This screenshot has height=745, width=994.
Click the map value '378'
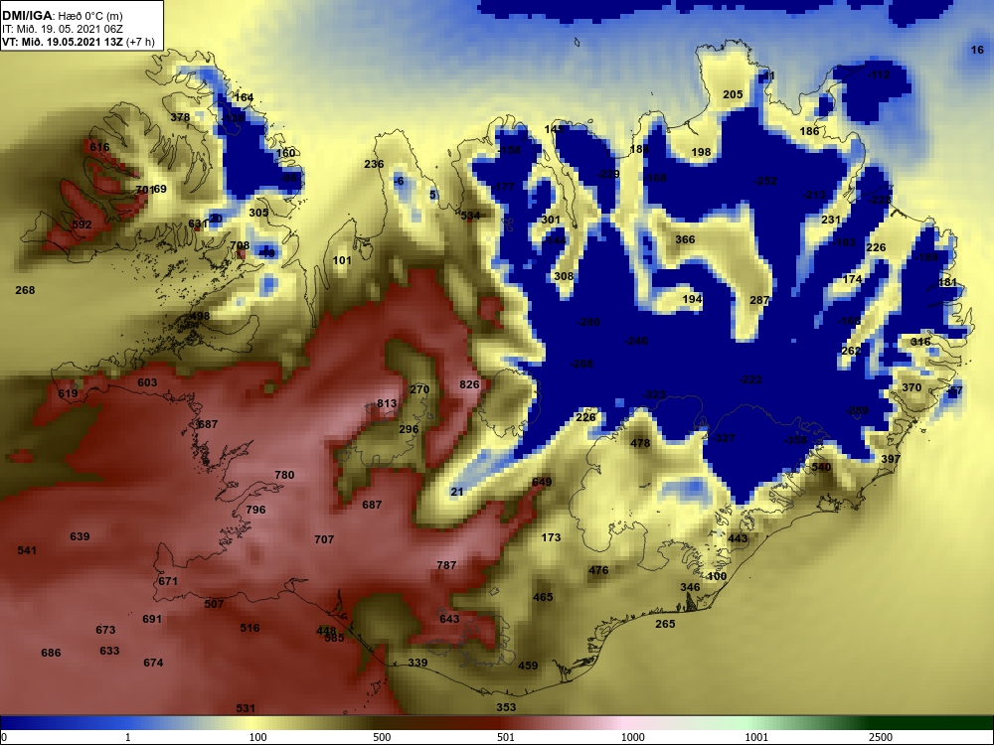pos(180,117)
